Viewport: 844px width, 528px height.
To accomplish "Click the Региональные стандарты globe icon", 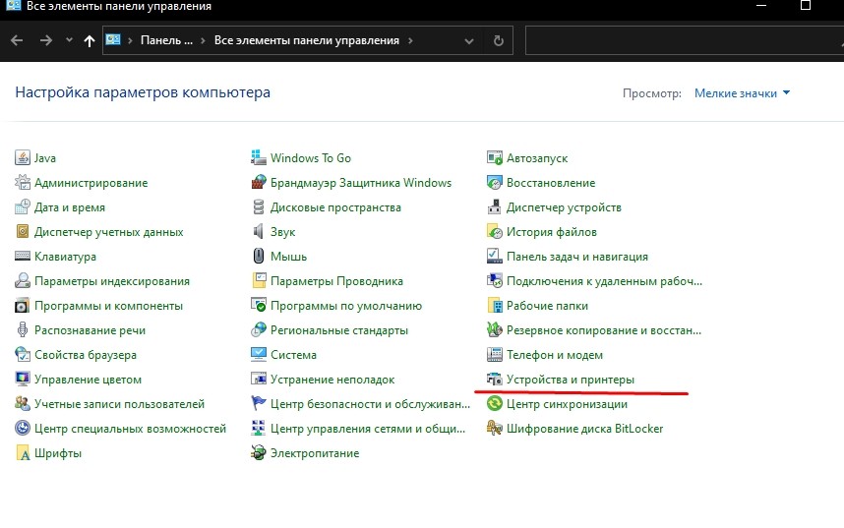I will [x=259, y=330].
